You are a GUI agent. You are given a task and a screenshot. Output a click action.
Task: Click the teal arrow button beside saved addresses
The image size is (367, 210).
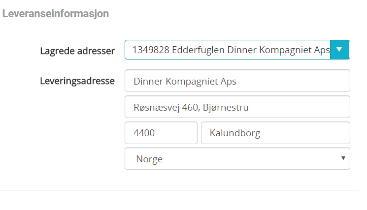[x=339, y=50]
